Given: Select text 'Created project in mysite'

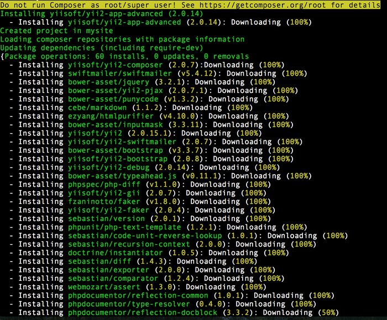Looking at the screenshot, I should [x=56, y=31].
